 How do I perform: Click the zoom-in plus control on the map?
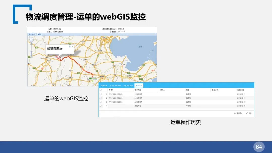coord(31,43)
